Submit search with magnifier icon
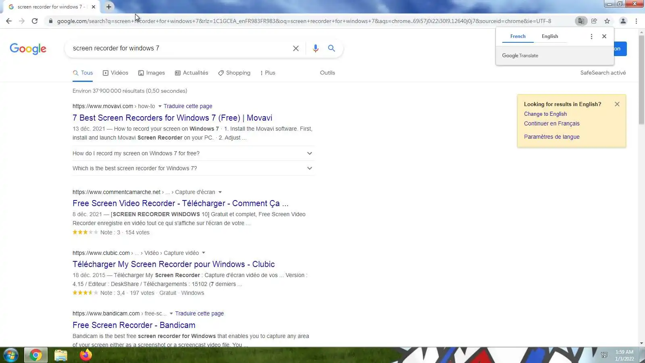 click(331, 48)
